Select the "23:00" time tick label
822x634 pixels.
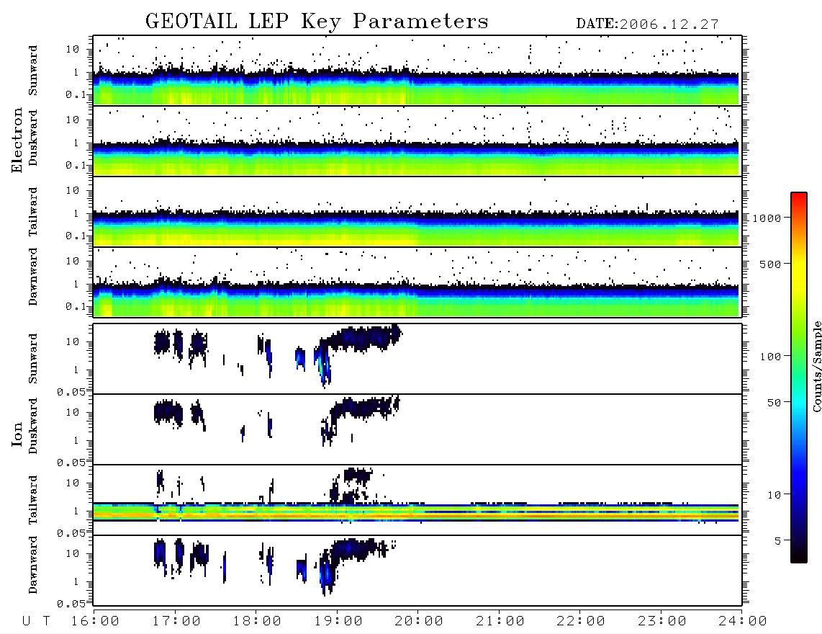pyautogui.click(x=662, y=621)
